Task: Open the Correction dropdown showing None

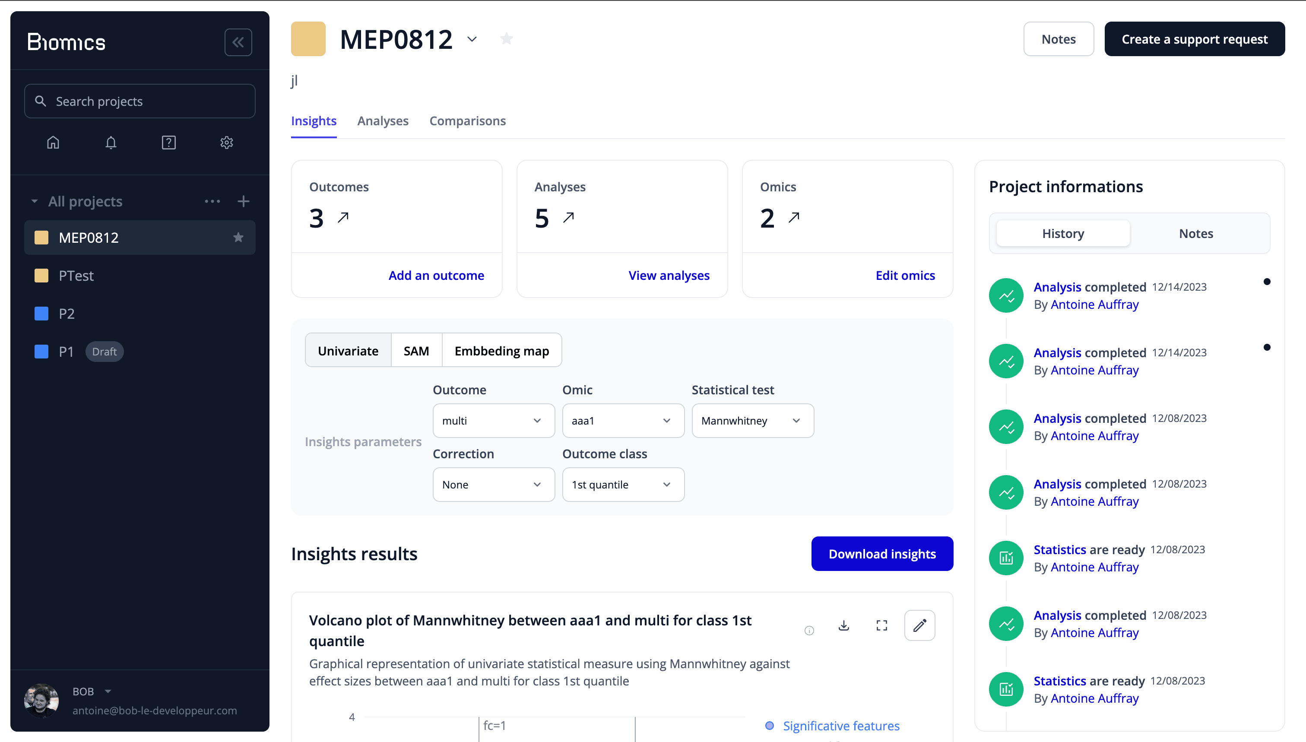Action: coord(493,485)
